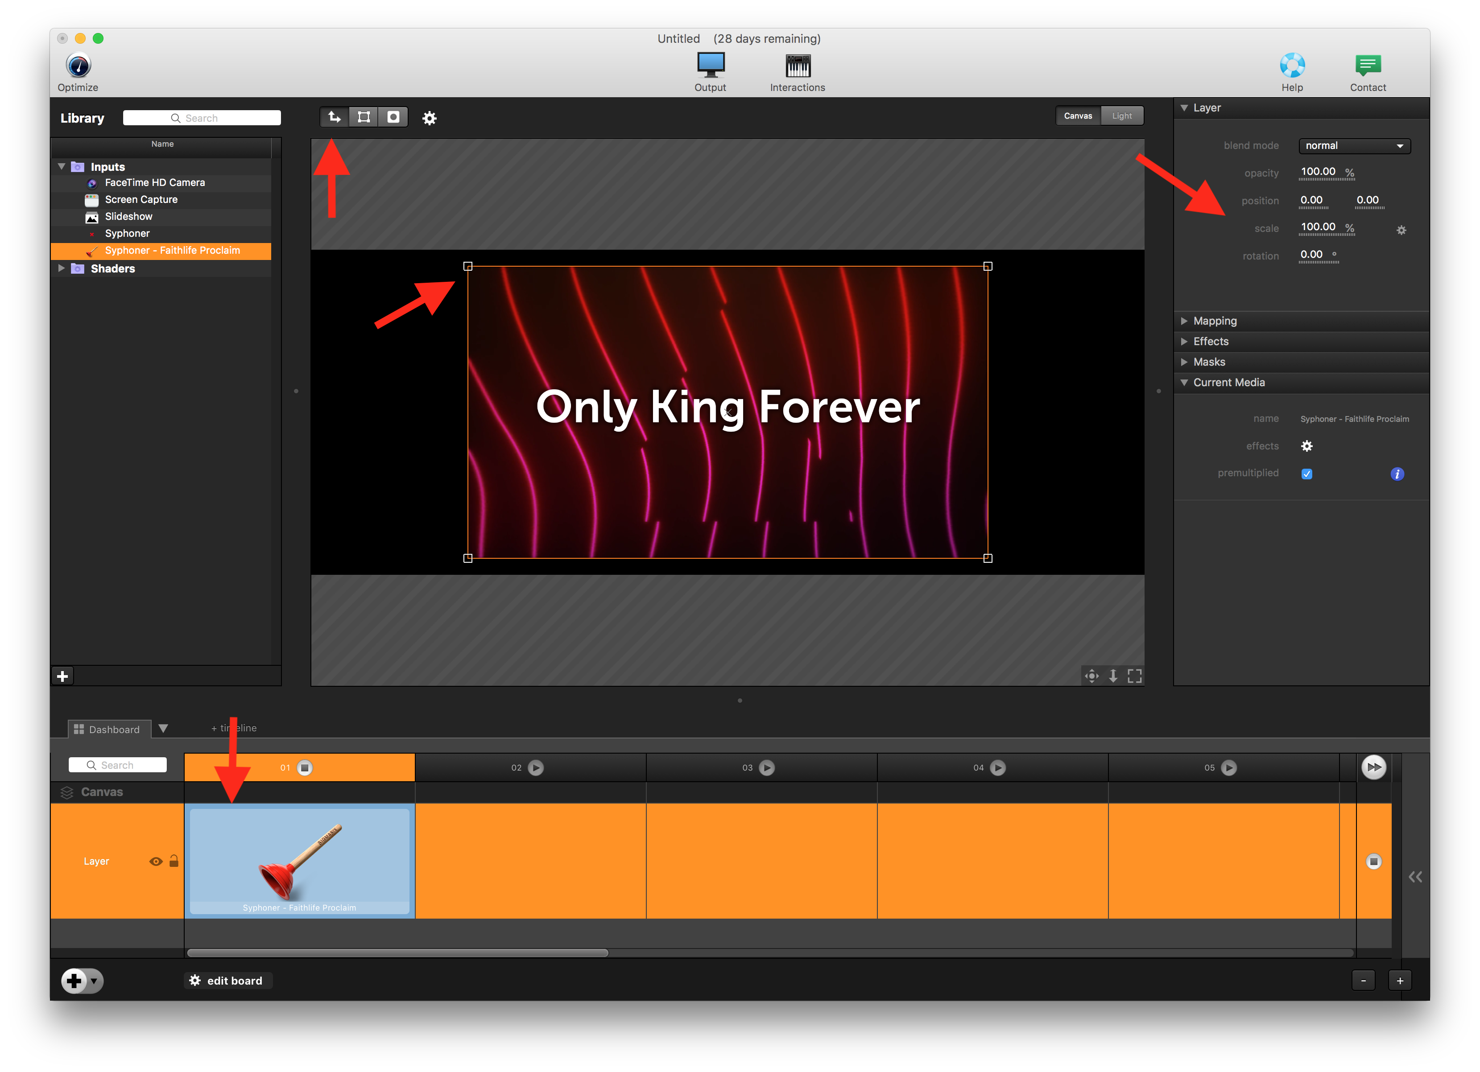Hide Layer with the eye icon
Screen dimensions: 1480x1072
pos(155,861)
